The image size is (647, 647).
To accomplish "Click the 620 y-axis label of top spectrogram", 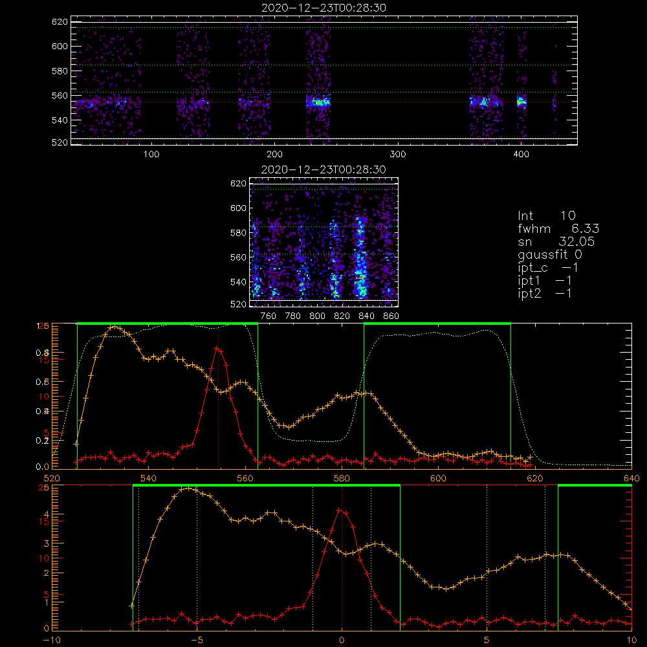I will 60,21.
